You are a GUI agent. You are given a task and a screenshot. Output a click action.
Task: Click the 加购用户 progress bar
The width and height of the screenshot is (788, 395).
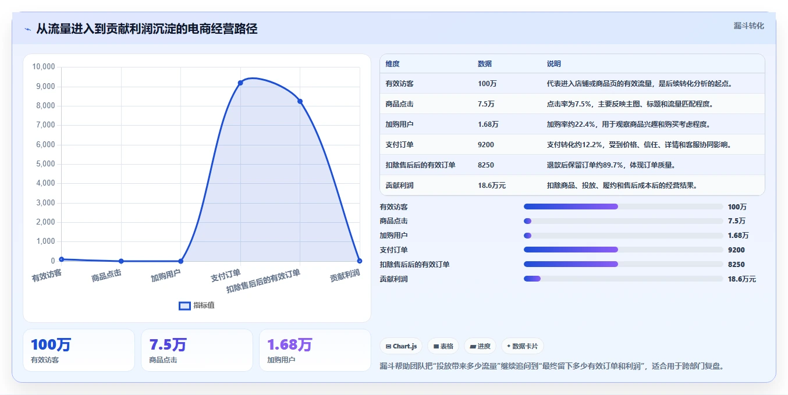tap(623, 236)
